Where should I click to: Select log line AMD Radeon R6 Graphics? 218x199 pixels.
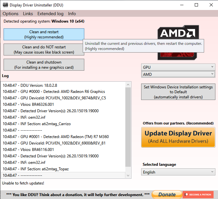pyautogui.click(x=63, y=92)
